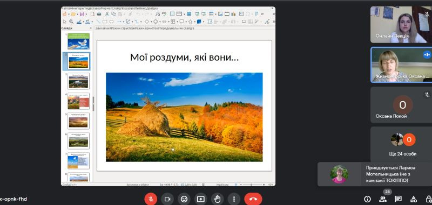432x205 pixels.
Task: Click the Open folder icon in Impress toolbar
Action: 73,14
